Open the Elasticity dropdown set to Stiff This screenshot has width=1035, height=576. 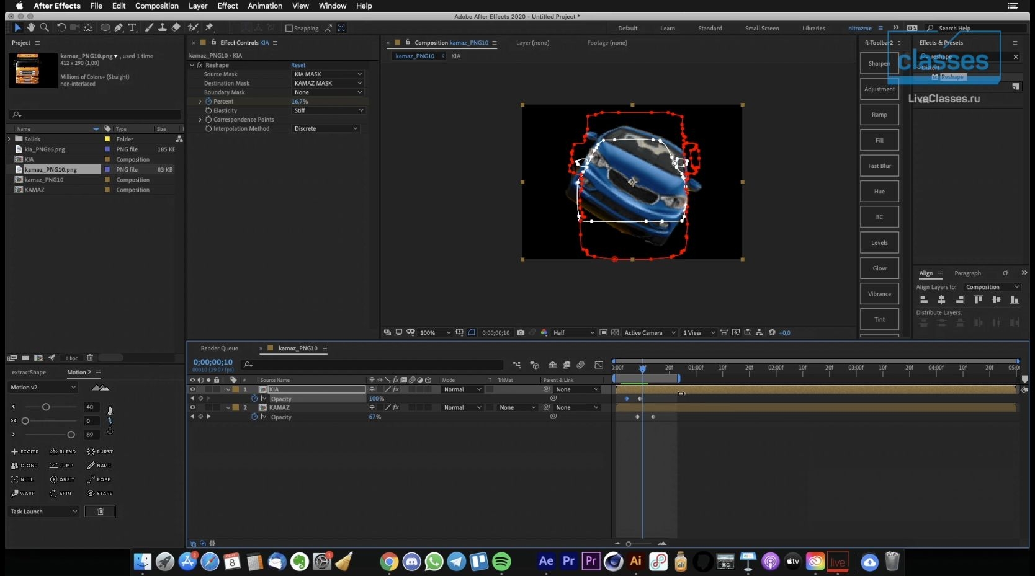click(328, 110)
